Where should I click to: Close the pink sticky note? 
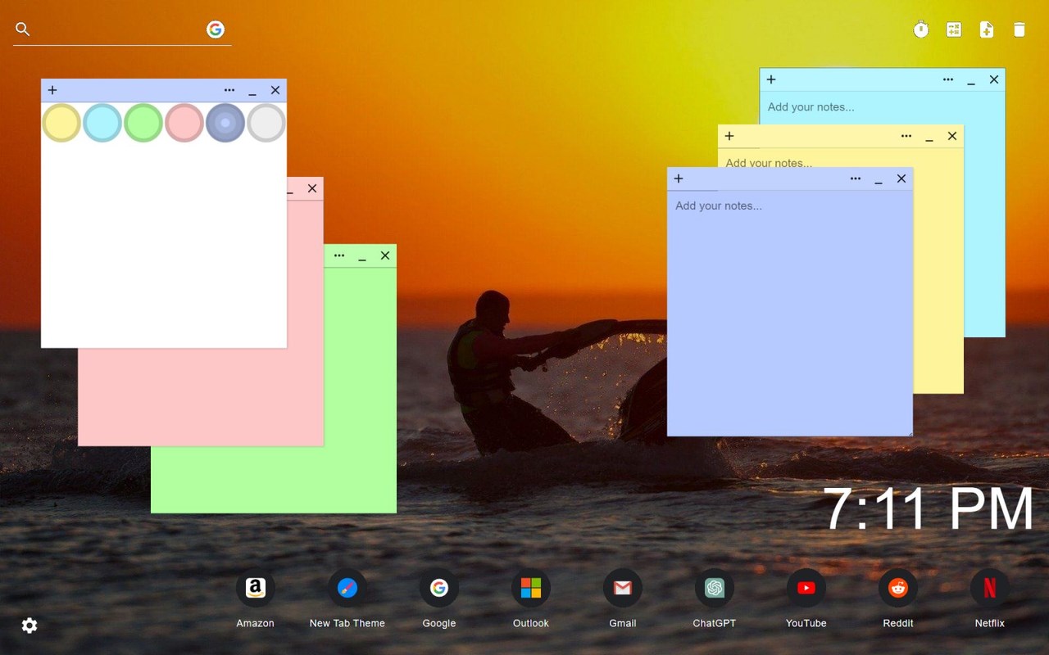pyautogui.click(x=312, y=188)
